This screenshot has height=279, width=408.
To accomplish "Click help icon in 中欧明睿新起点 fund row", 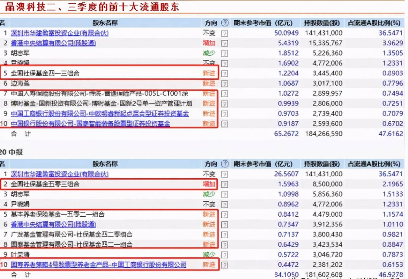I will (x=224, y=114).
